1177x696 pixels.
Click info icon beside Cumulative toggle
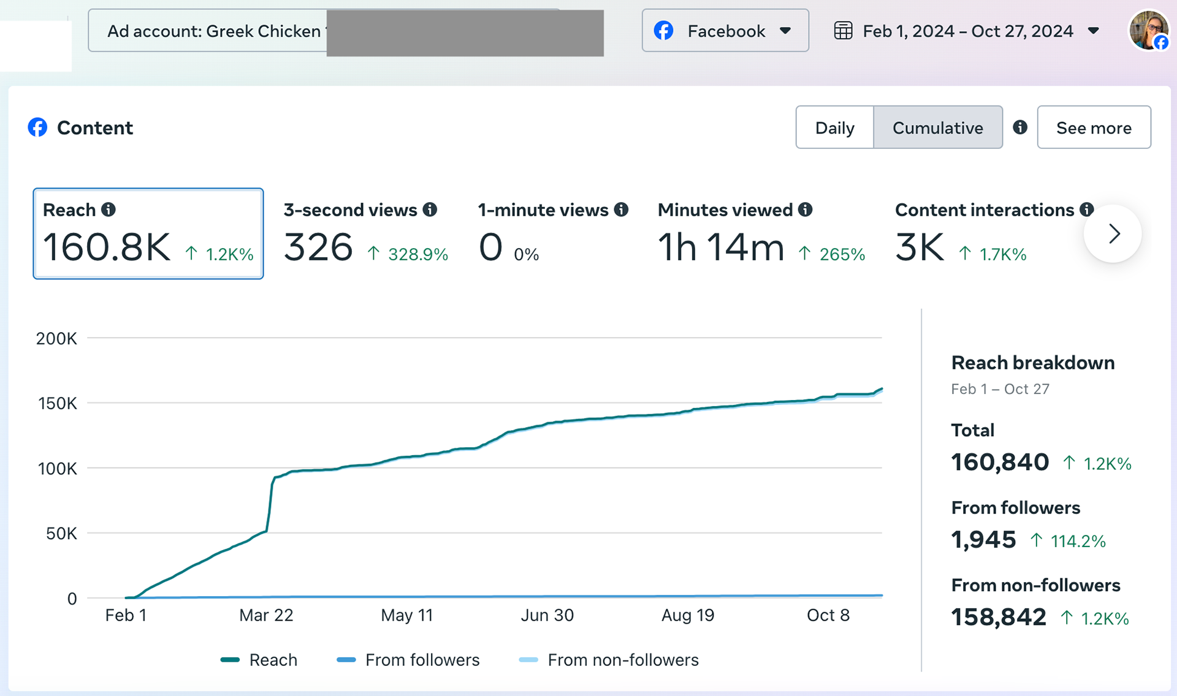[x=1019, y=127]
